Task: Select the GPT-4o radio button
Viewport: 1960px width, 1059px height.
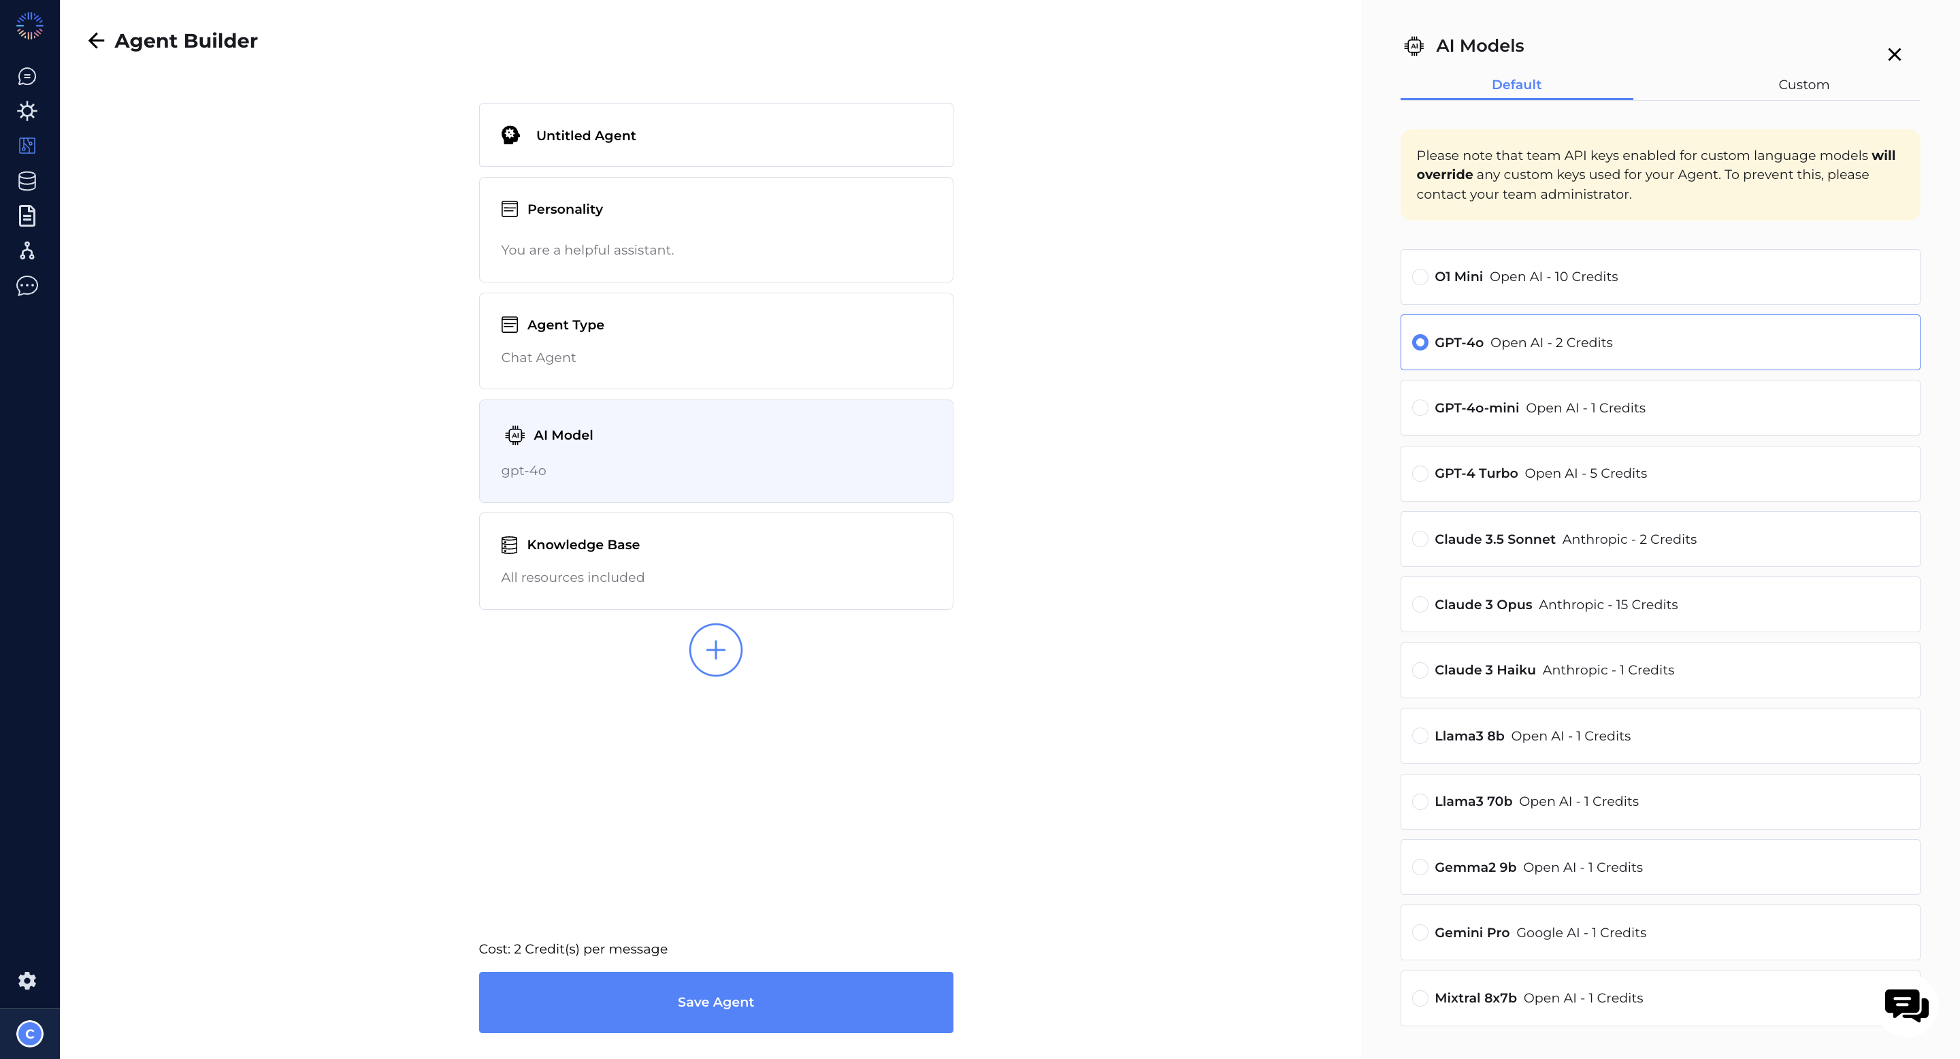Action: pos(1420,342)
